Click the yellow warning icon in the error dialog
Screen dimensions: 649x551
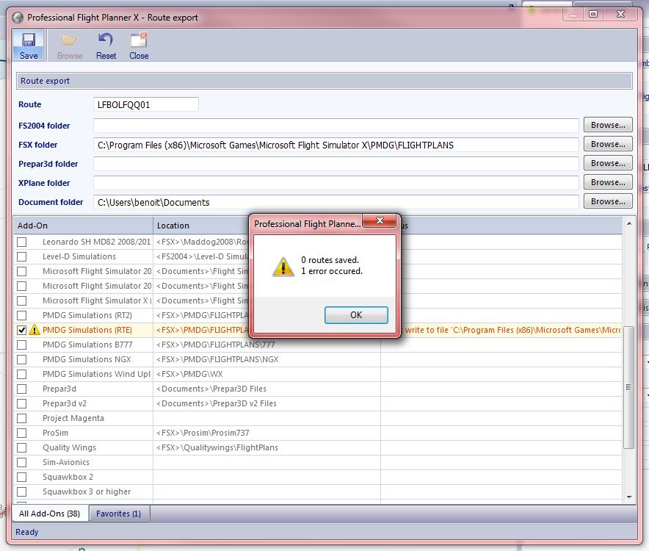pyautogui.click(x=283, y=266)
